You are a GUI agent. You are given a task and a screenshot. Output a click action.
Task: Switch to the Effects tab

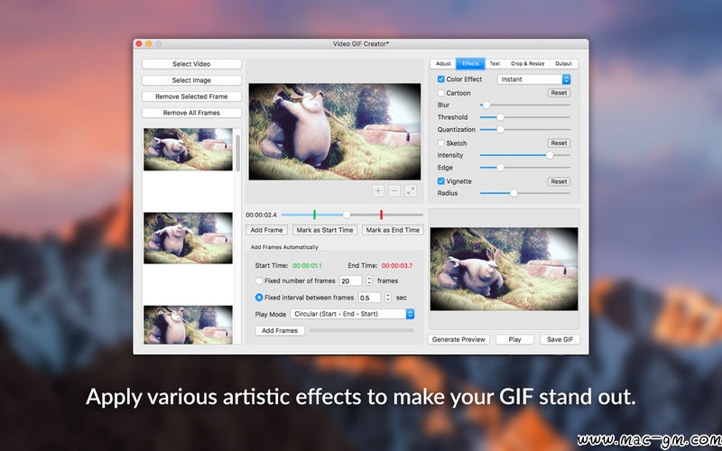click(x=470, y=63)
